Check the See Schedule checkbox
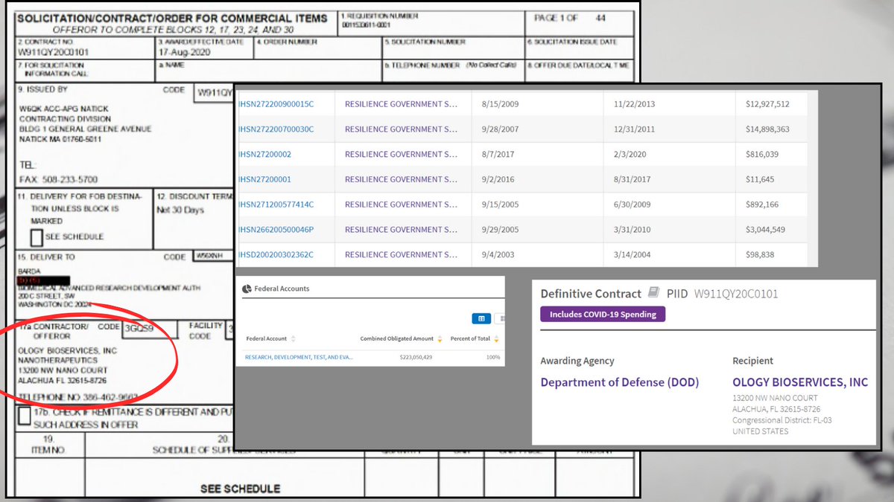 [x=37, y=237]
